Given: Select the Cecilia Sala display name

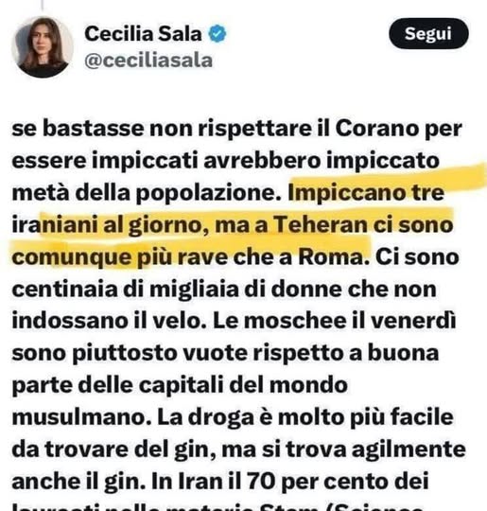Looking at the screenshot, I should (143, 33).
